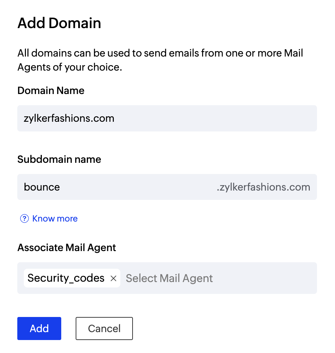Screen dimensions: 335x353
Task: Click the Domain Name field label
Action: pos(51,90)
